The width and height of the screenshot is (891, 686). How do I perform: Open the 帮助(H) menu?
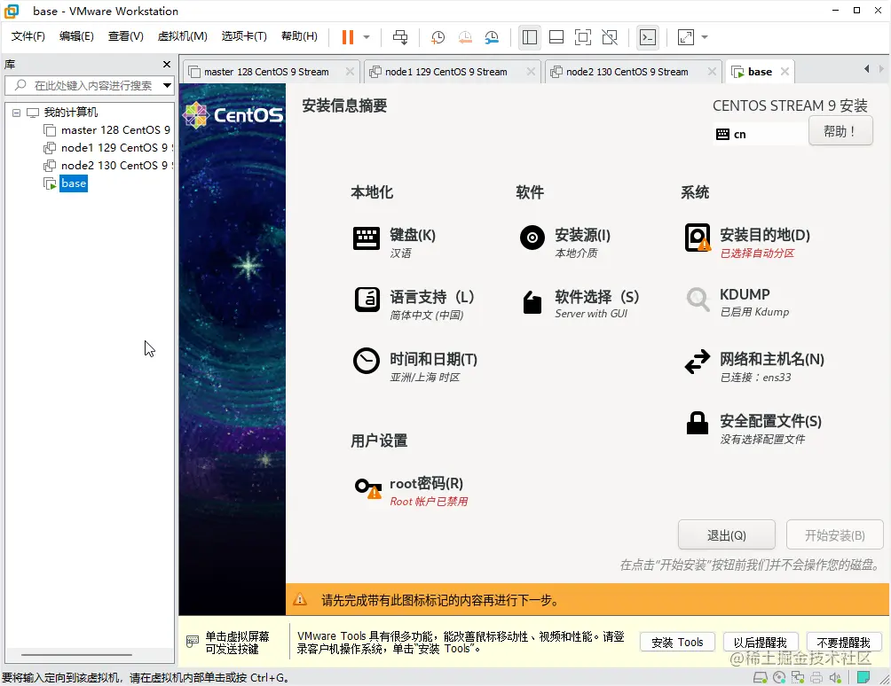(299, 36)
